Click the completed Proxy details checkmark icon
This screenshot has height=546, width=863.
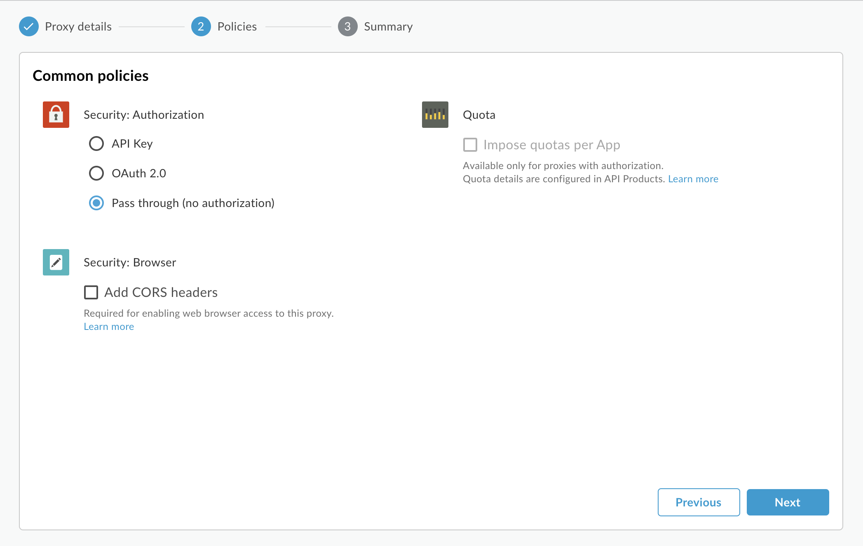click(x=29, y=26)
